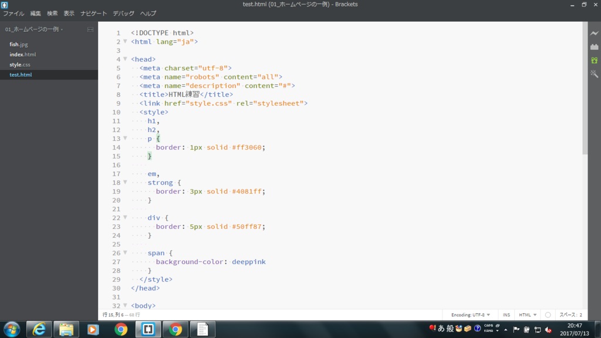Open the notepad document taskbar icon
This screenshot has width=601, height=338.
click(x=202, y=329)
